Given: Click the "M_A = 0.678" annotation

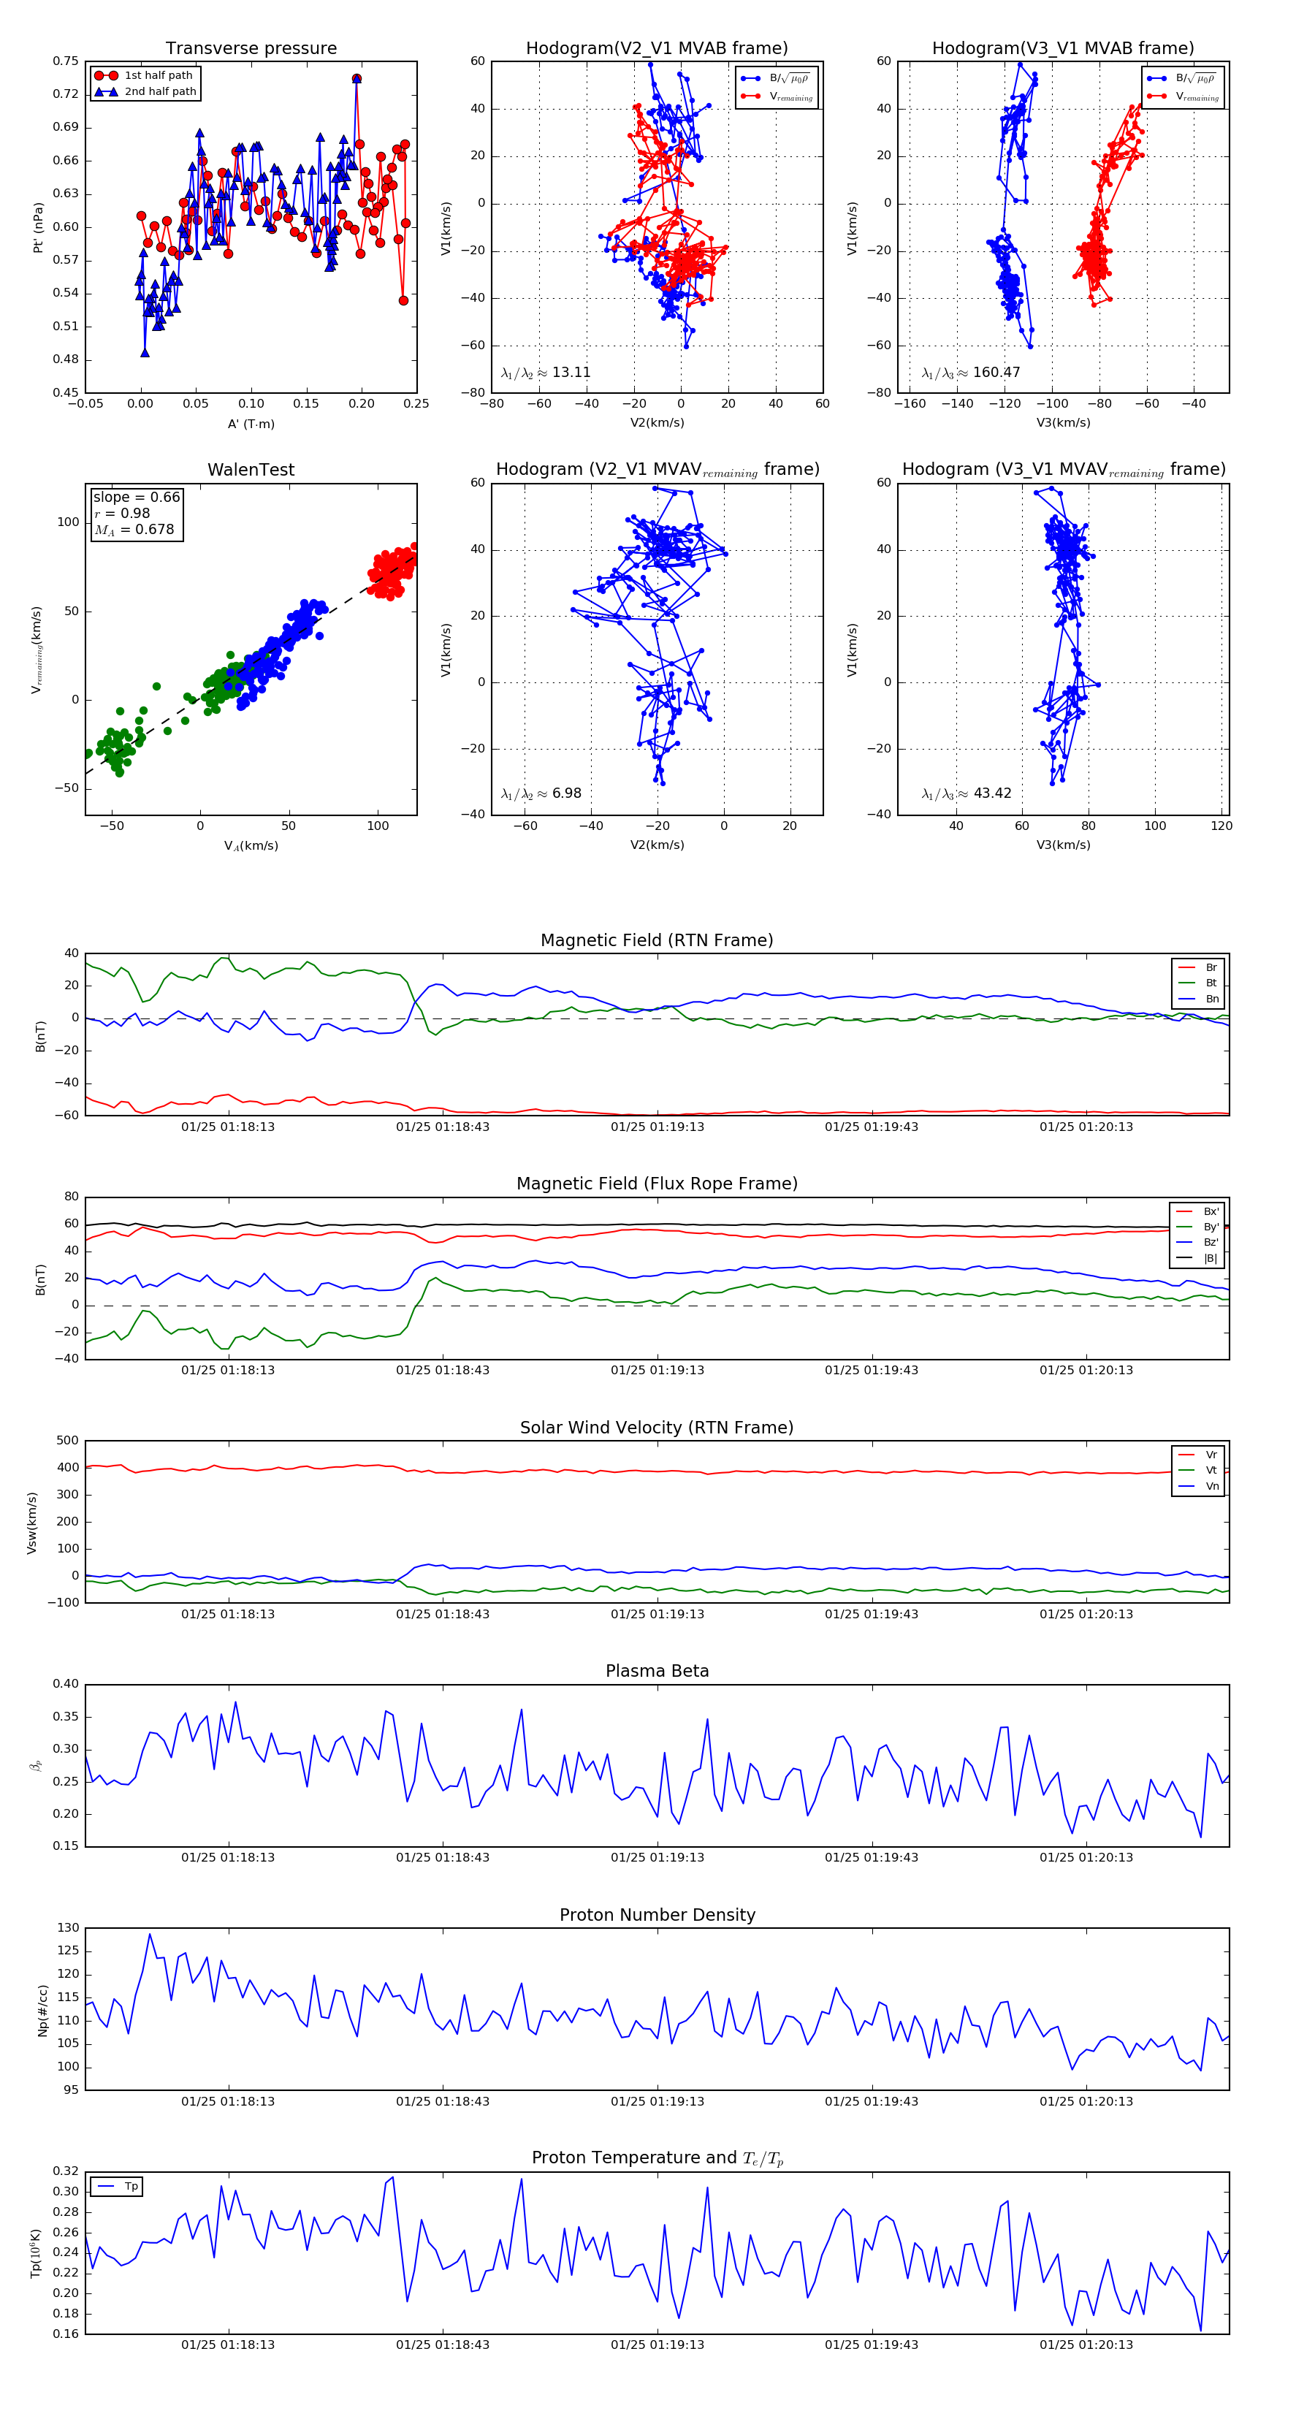Looking at the screenshot, I should (x=134, y=530).
